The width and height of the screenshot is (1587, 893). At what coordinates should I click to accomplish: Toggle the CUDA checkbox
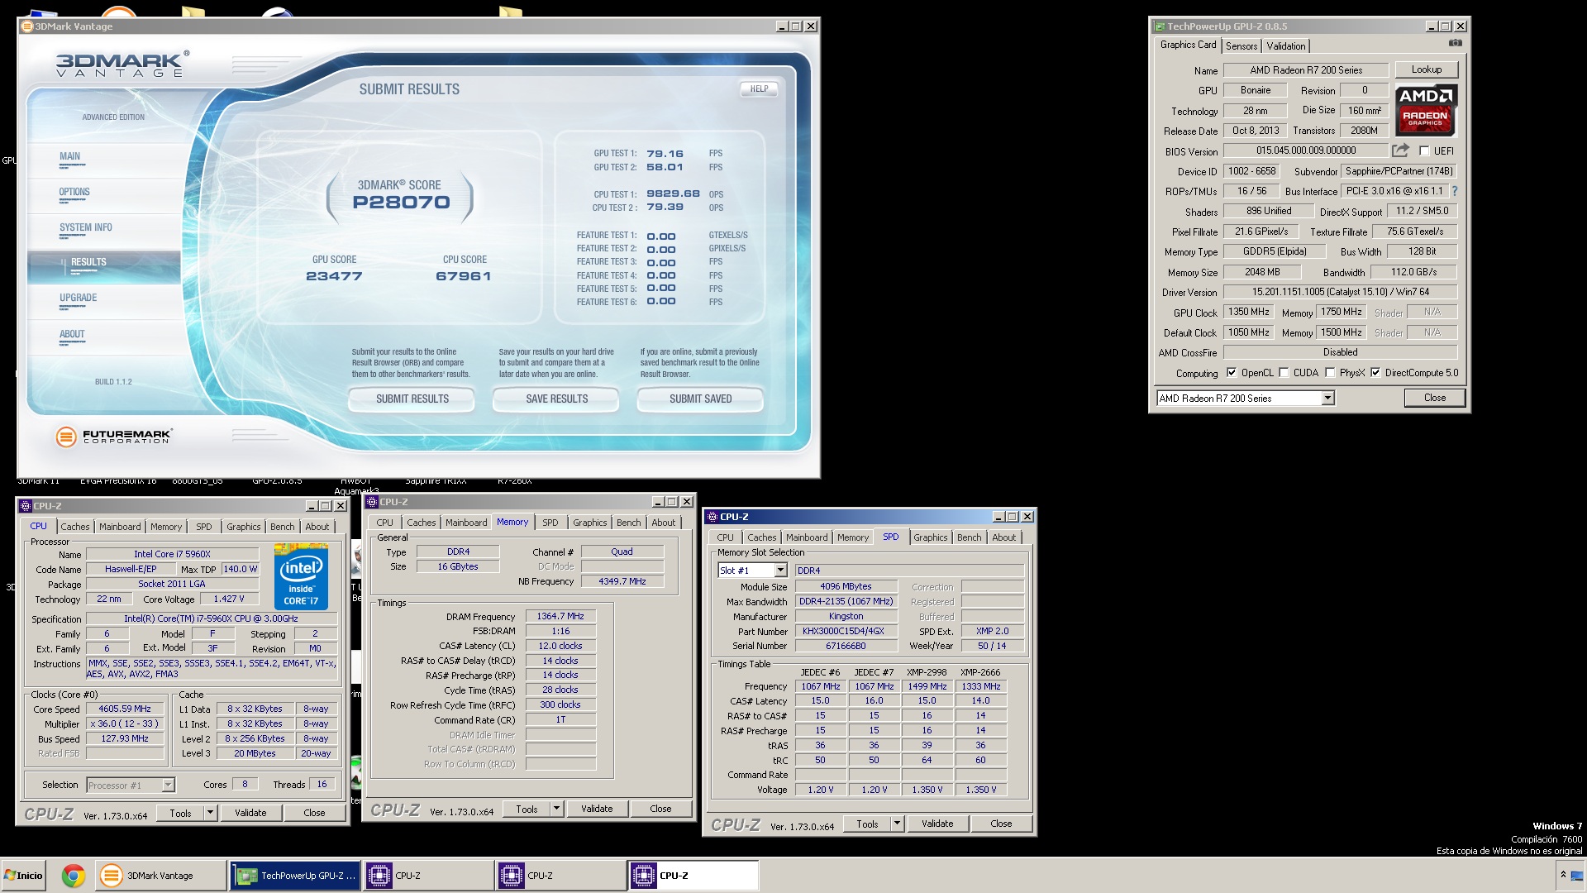[x=1284, y=373]
